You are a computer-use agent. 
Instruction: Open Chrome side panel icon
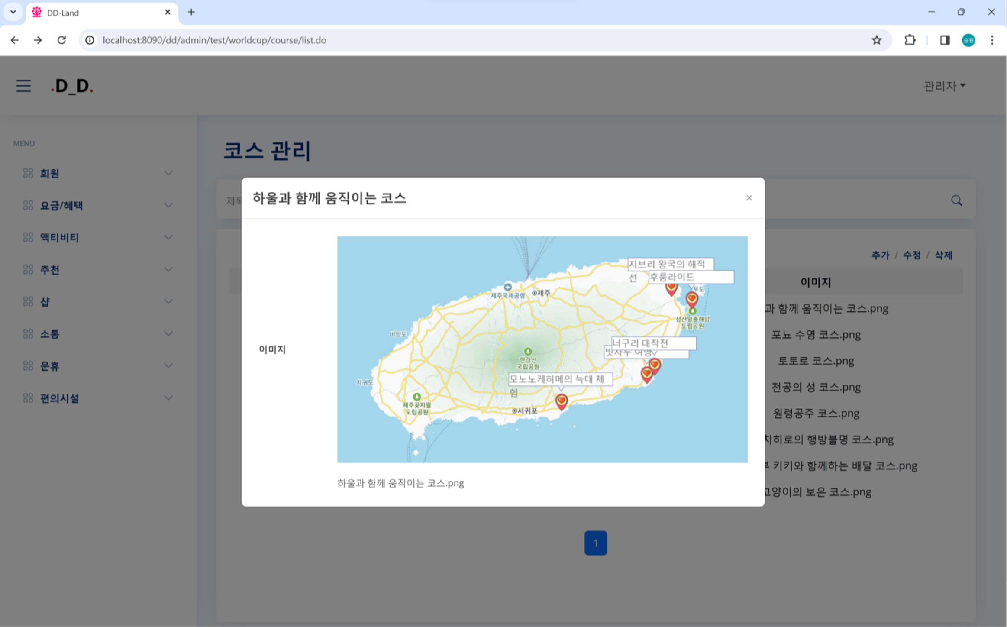pos(945,40)
